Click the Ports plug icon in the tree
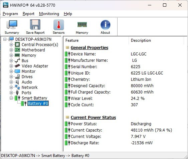The image size is (188, 159). click(17, 93)
